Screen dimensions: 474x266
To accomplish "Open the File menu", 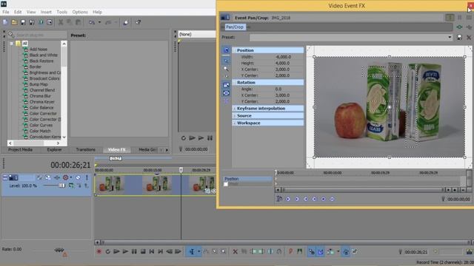I will point(6,12).
